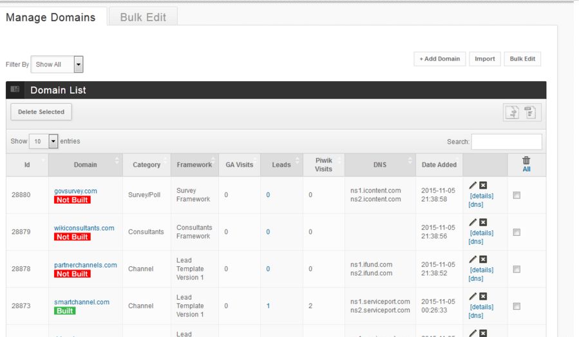Click the edit pencil icon for govsurvey.com
The image size is (579, 337).
point(473,185)
